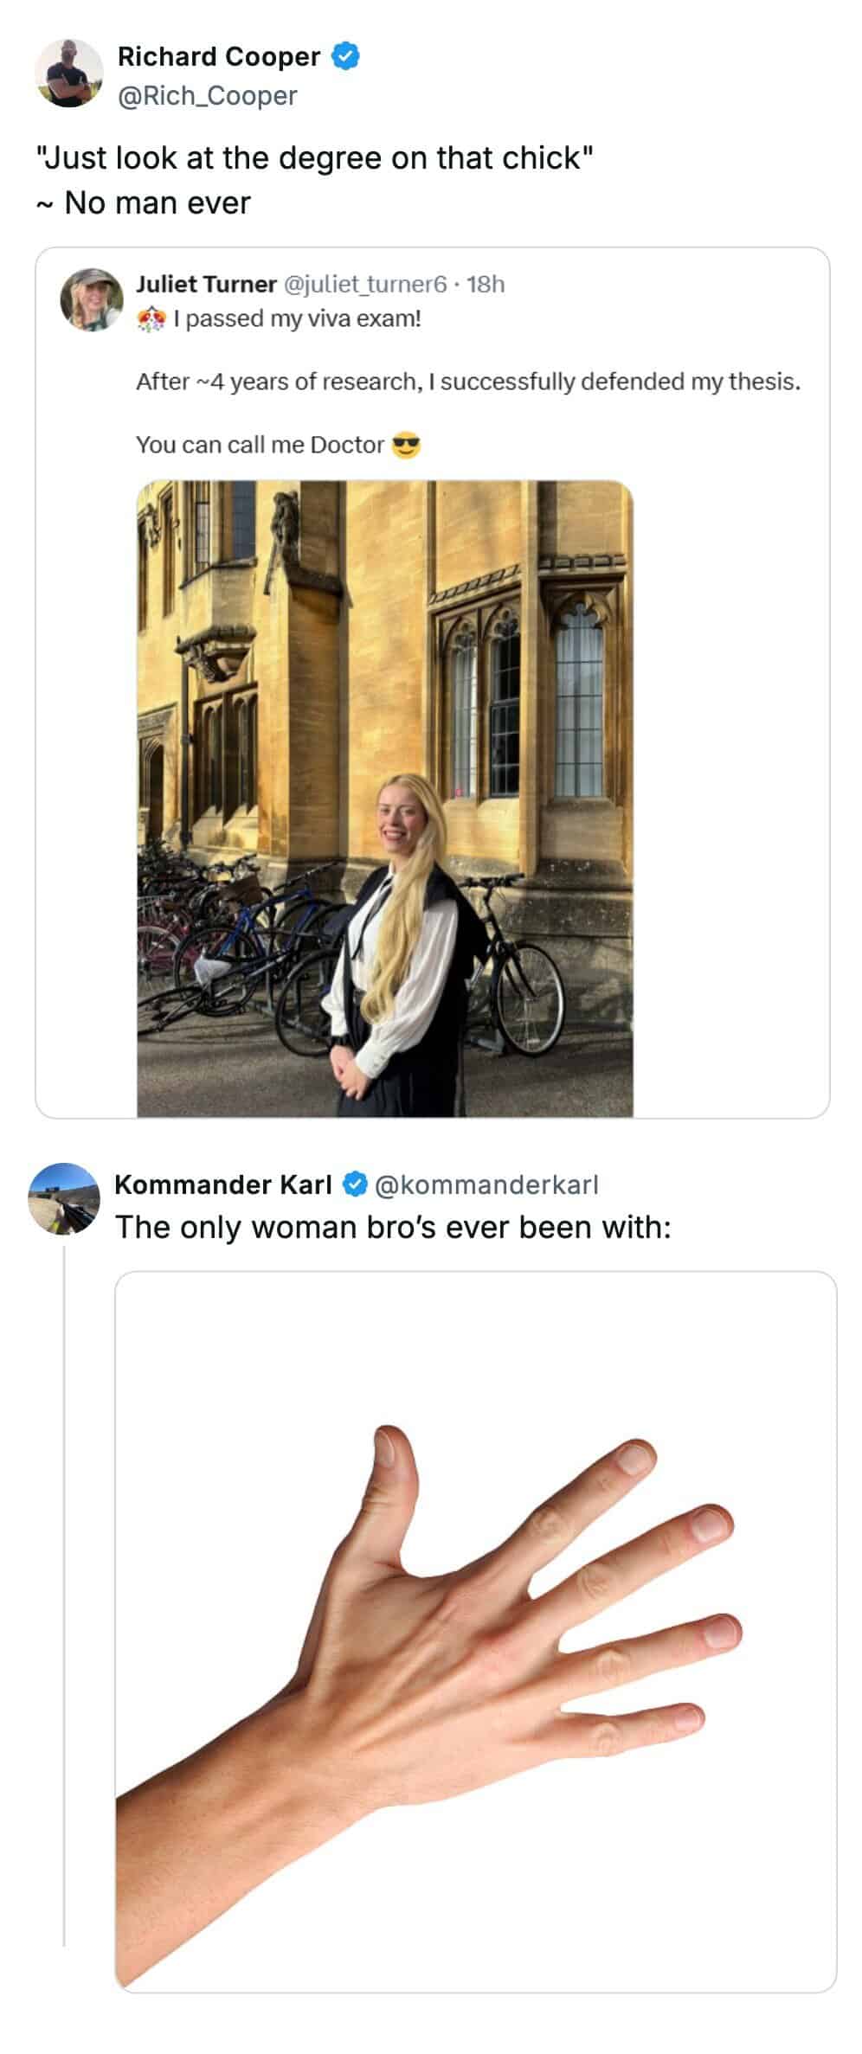Click the 18h timestamp on quoted tweet
The width and height of the screenshot is (862, 2054).
(486, 284)
